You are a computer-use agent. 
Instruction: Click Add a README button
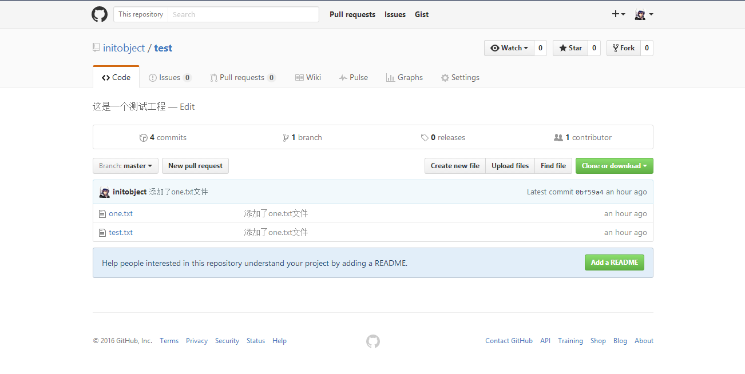point(615,262)
